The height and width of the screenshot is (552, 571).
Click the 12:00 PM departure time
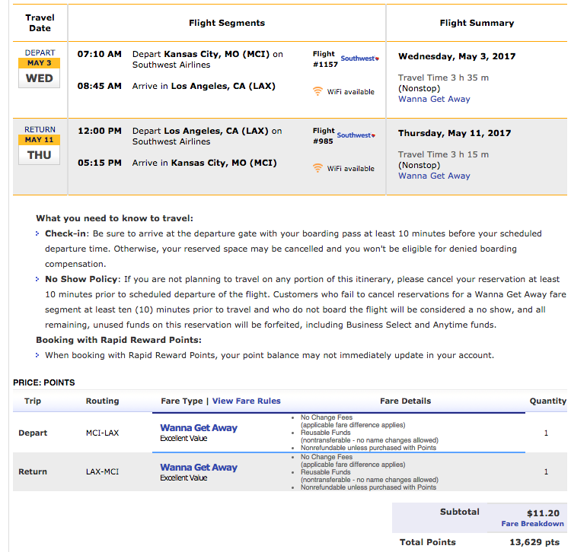[100, 131]
